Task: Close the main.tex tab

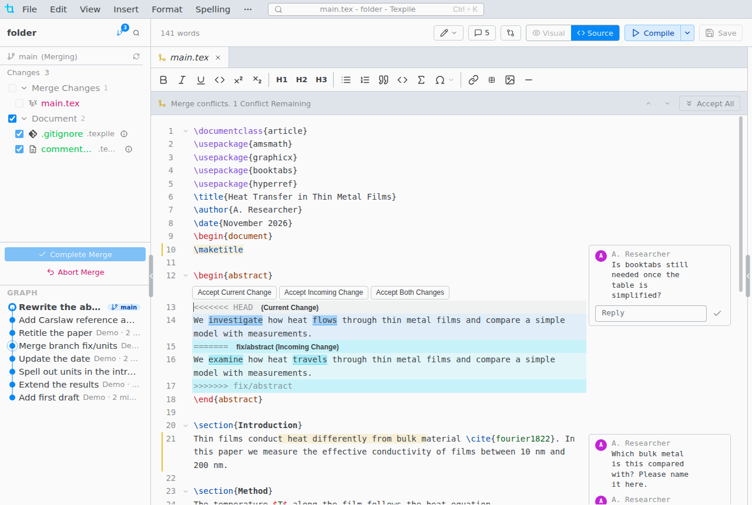Action: (x=218, y=58)
